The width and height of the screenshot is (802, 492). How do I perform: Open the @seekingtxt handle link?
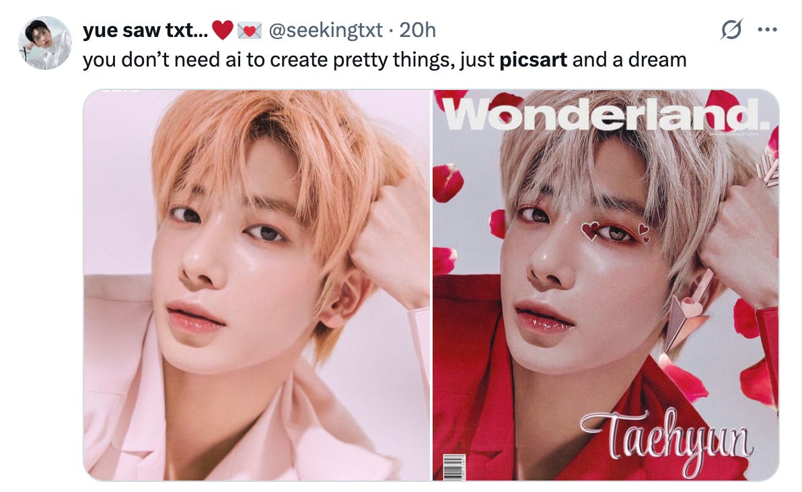(x=325, y=30)
